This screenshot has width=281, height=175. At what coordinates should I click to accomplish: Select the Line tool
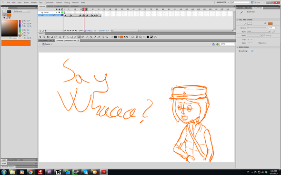coord(68,37)
